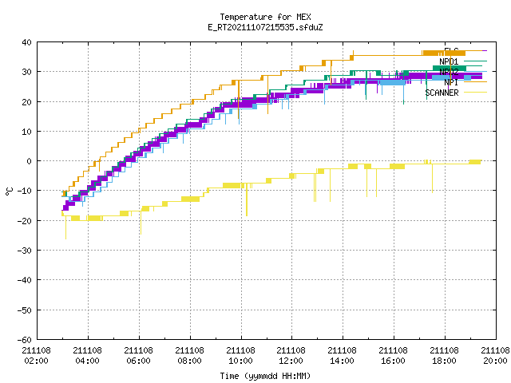Click the 14:00 time tick label
The image size is (511, 383).
point(342,361)
